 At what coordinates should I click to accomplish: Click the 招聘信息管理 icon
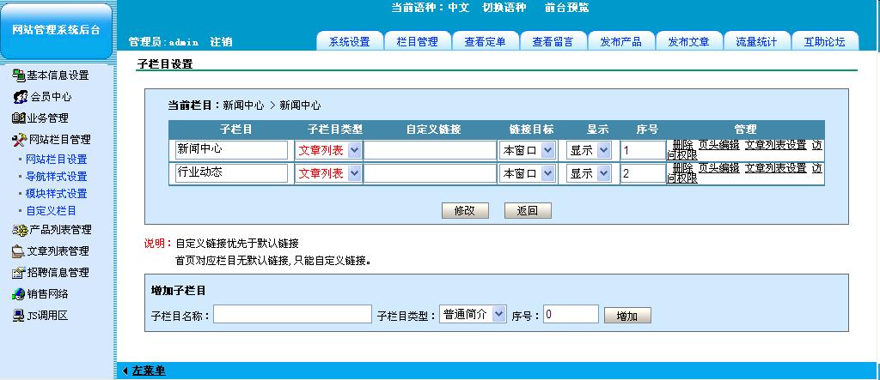pos(19,273)
